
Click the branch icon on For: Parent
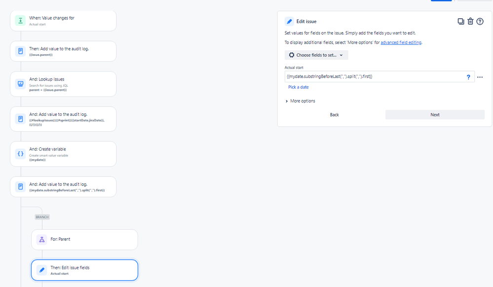[42, 240]
